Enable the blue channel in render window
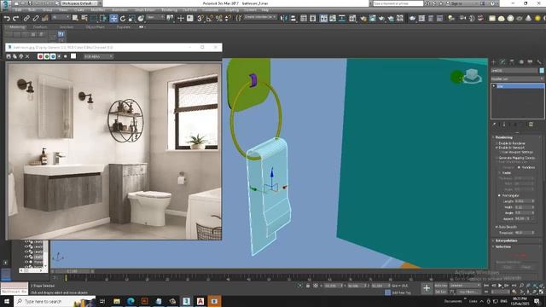 [53, 56]
